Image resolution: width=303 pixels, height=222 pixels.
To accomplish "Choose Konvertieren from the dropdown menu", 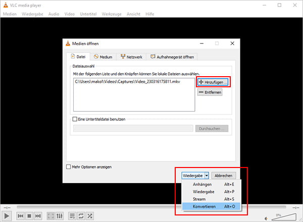I will pyautogui.click(x=211, y=206).
